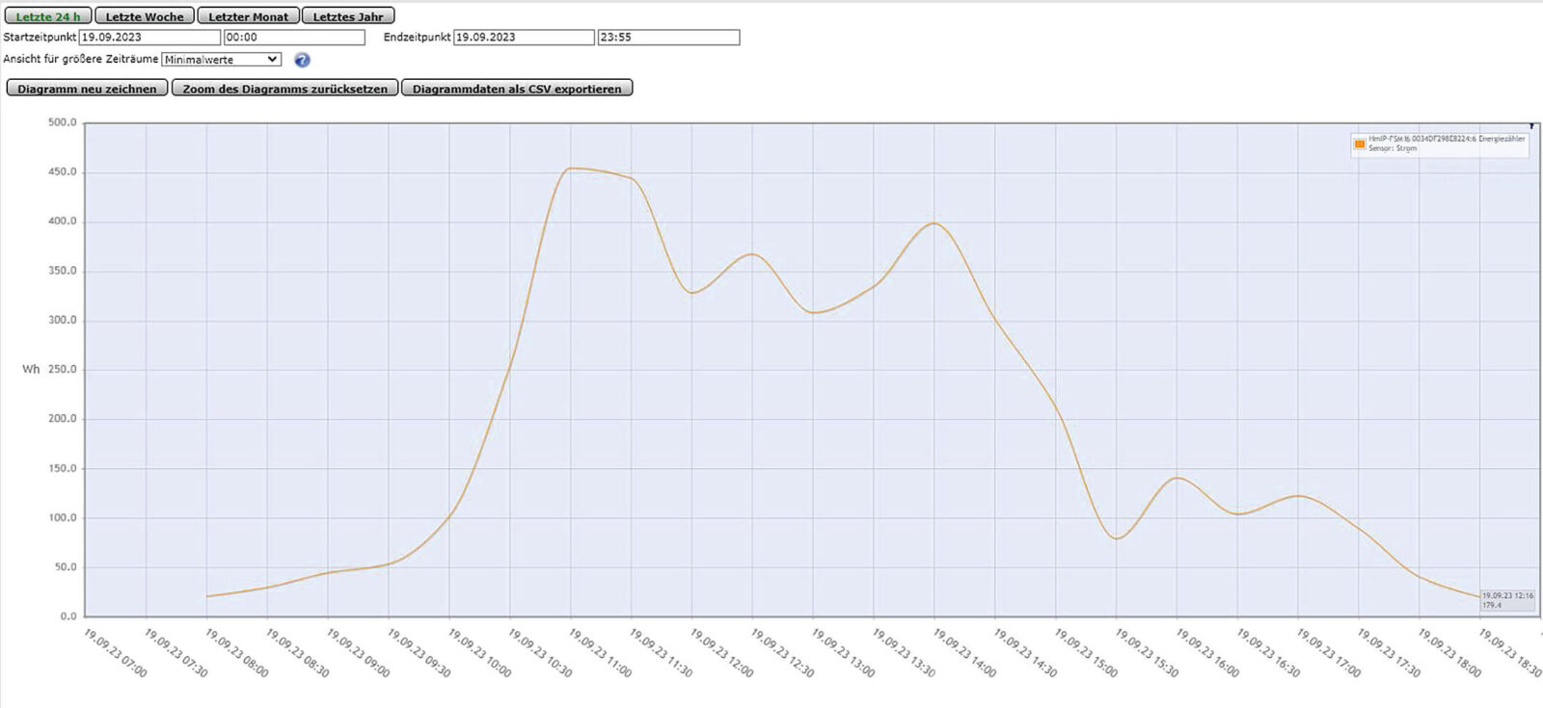The height and width of the screenshot is (708, 1543).
Task: Focus the Startzeitpunkt date field
Action: pyautogui.click(x=149, y=38)
